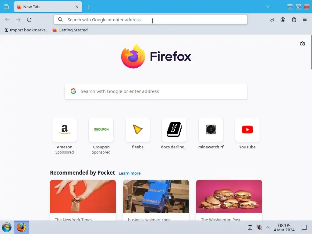Viewport: 312px width, 234px height.
Task: Open the clock showing 08:05
Action: click(x=284, y=227)
